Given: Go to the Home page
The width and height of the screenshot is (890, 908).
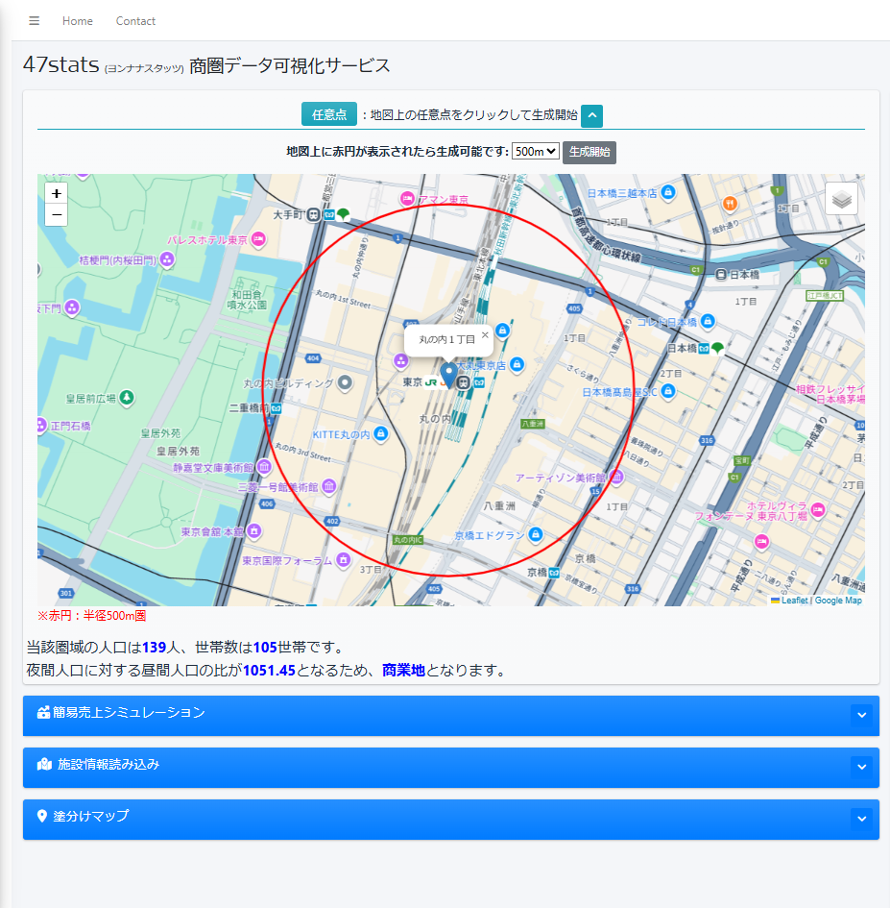Looking at the screenshot, I should [x=78, y=21].
